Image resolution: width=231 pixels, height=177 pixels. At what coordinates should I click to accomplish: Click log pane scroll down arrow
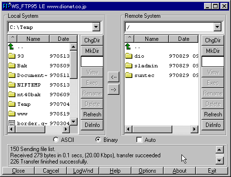219,161
